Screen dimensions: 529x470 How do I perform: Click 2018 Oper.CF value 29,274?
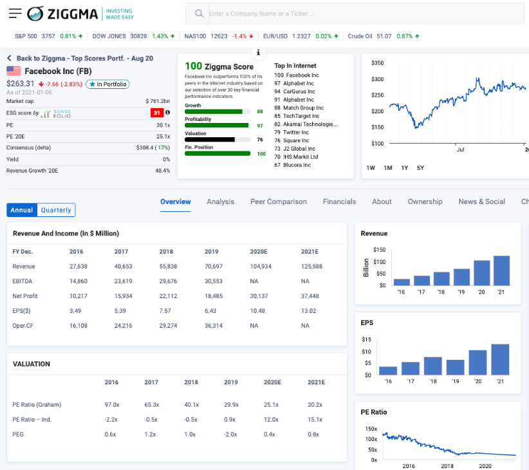[x=168, y=326]
